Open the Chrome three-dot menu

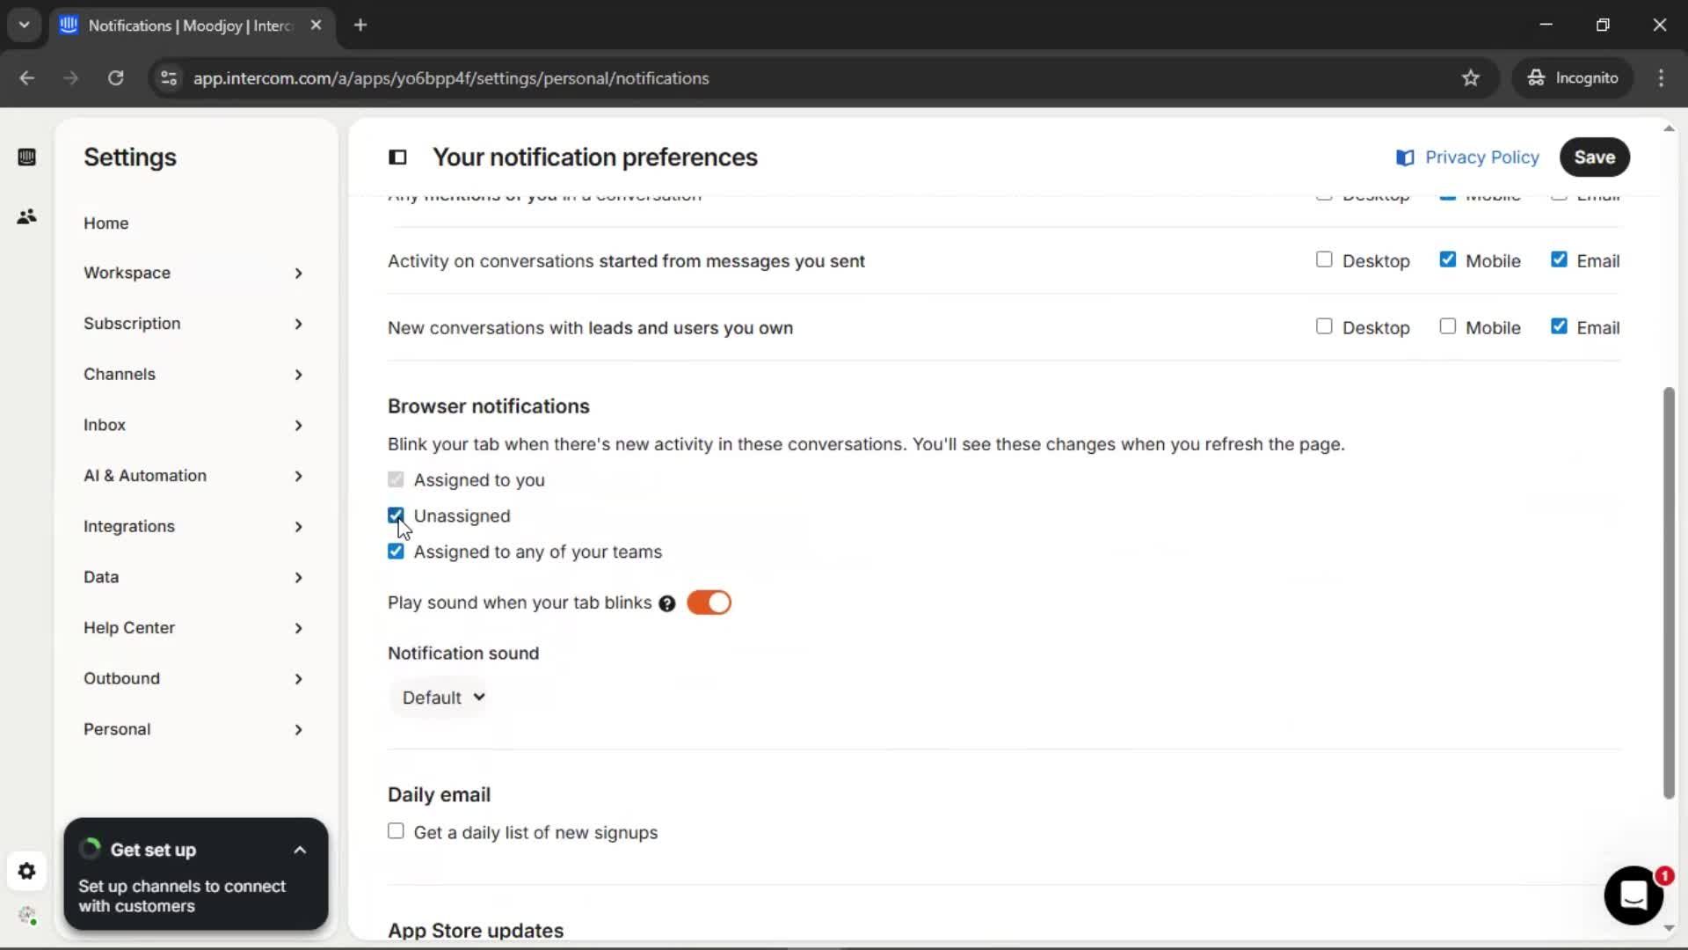[x=1661, y=78]
